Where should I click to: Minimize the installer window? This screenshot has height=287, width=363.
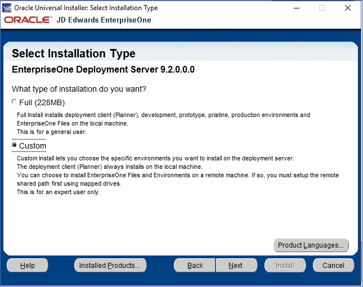click(297, 8)
